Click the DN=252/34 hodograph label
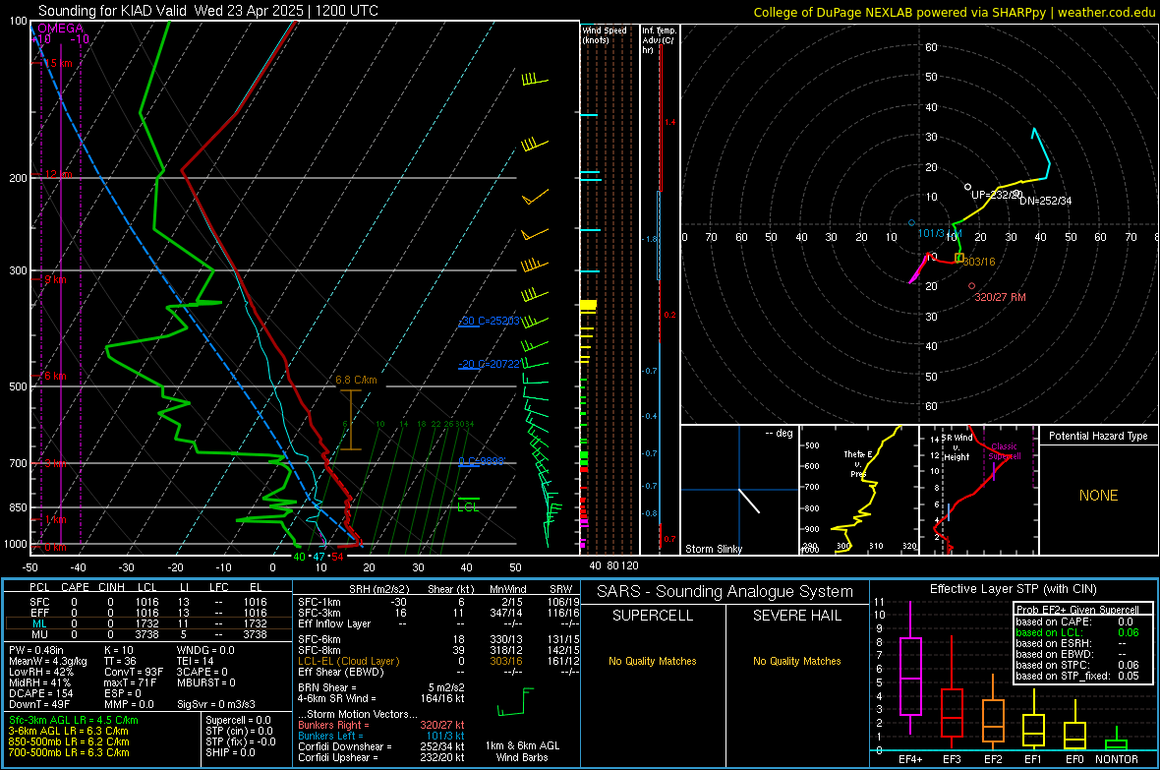Image resolution: width=1160 pixels, height=770 pixels. coord(1045,201)
